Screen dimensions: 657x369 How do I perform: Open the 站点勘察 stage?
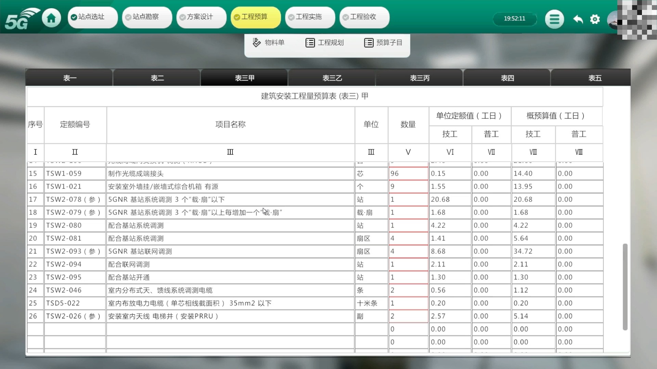147,17
